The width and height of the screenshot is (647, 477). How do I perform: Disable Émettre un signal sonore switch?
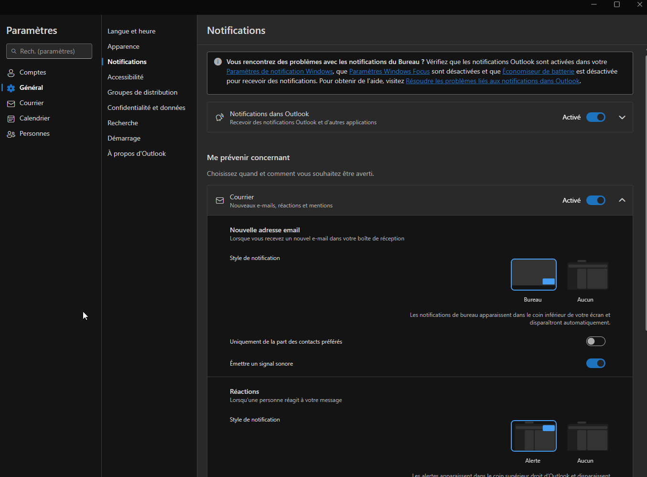pyautogui.click(x=596, y=363)
